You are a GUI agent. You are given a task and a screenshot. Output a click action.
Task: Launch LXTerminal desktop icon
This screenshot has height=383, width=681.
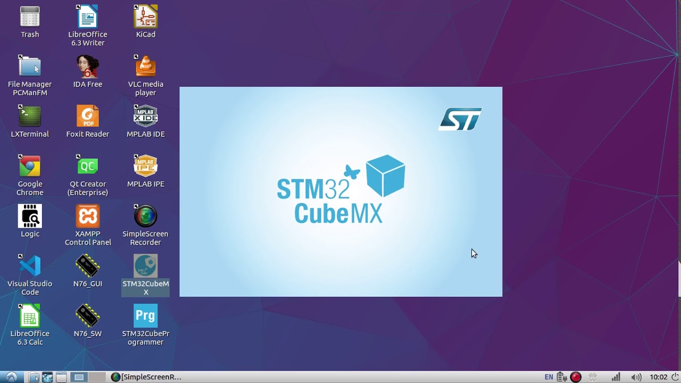point(30,116)
